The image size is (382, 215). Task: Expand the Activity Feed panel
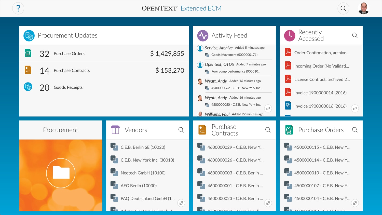(268, 108)
